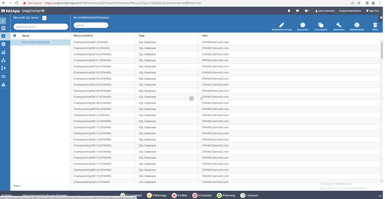Open the Help question-mark dropdown

(307, 11)
